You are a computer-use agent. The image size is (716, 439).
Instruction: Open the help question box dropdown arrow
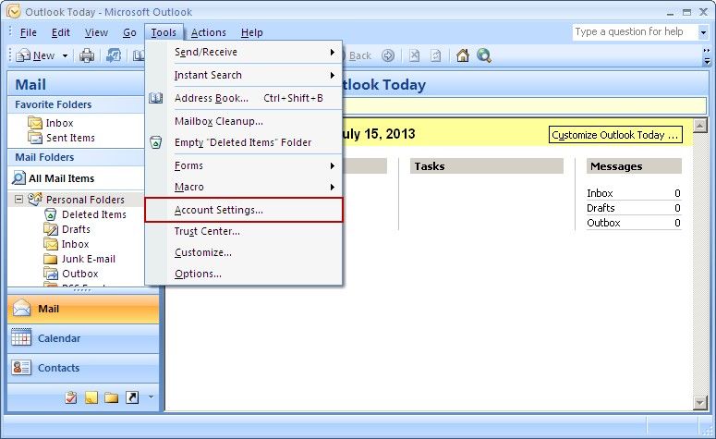click(703, 32)
